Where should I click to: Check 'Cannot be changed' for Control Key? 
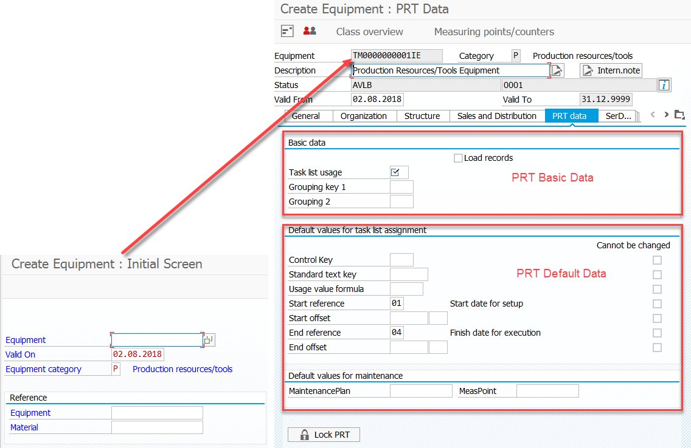click(657, 260)
